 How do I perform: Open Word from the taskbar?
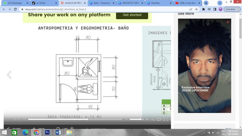pyautogui.click(x=58, y=132)
